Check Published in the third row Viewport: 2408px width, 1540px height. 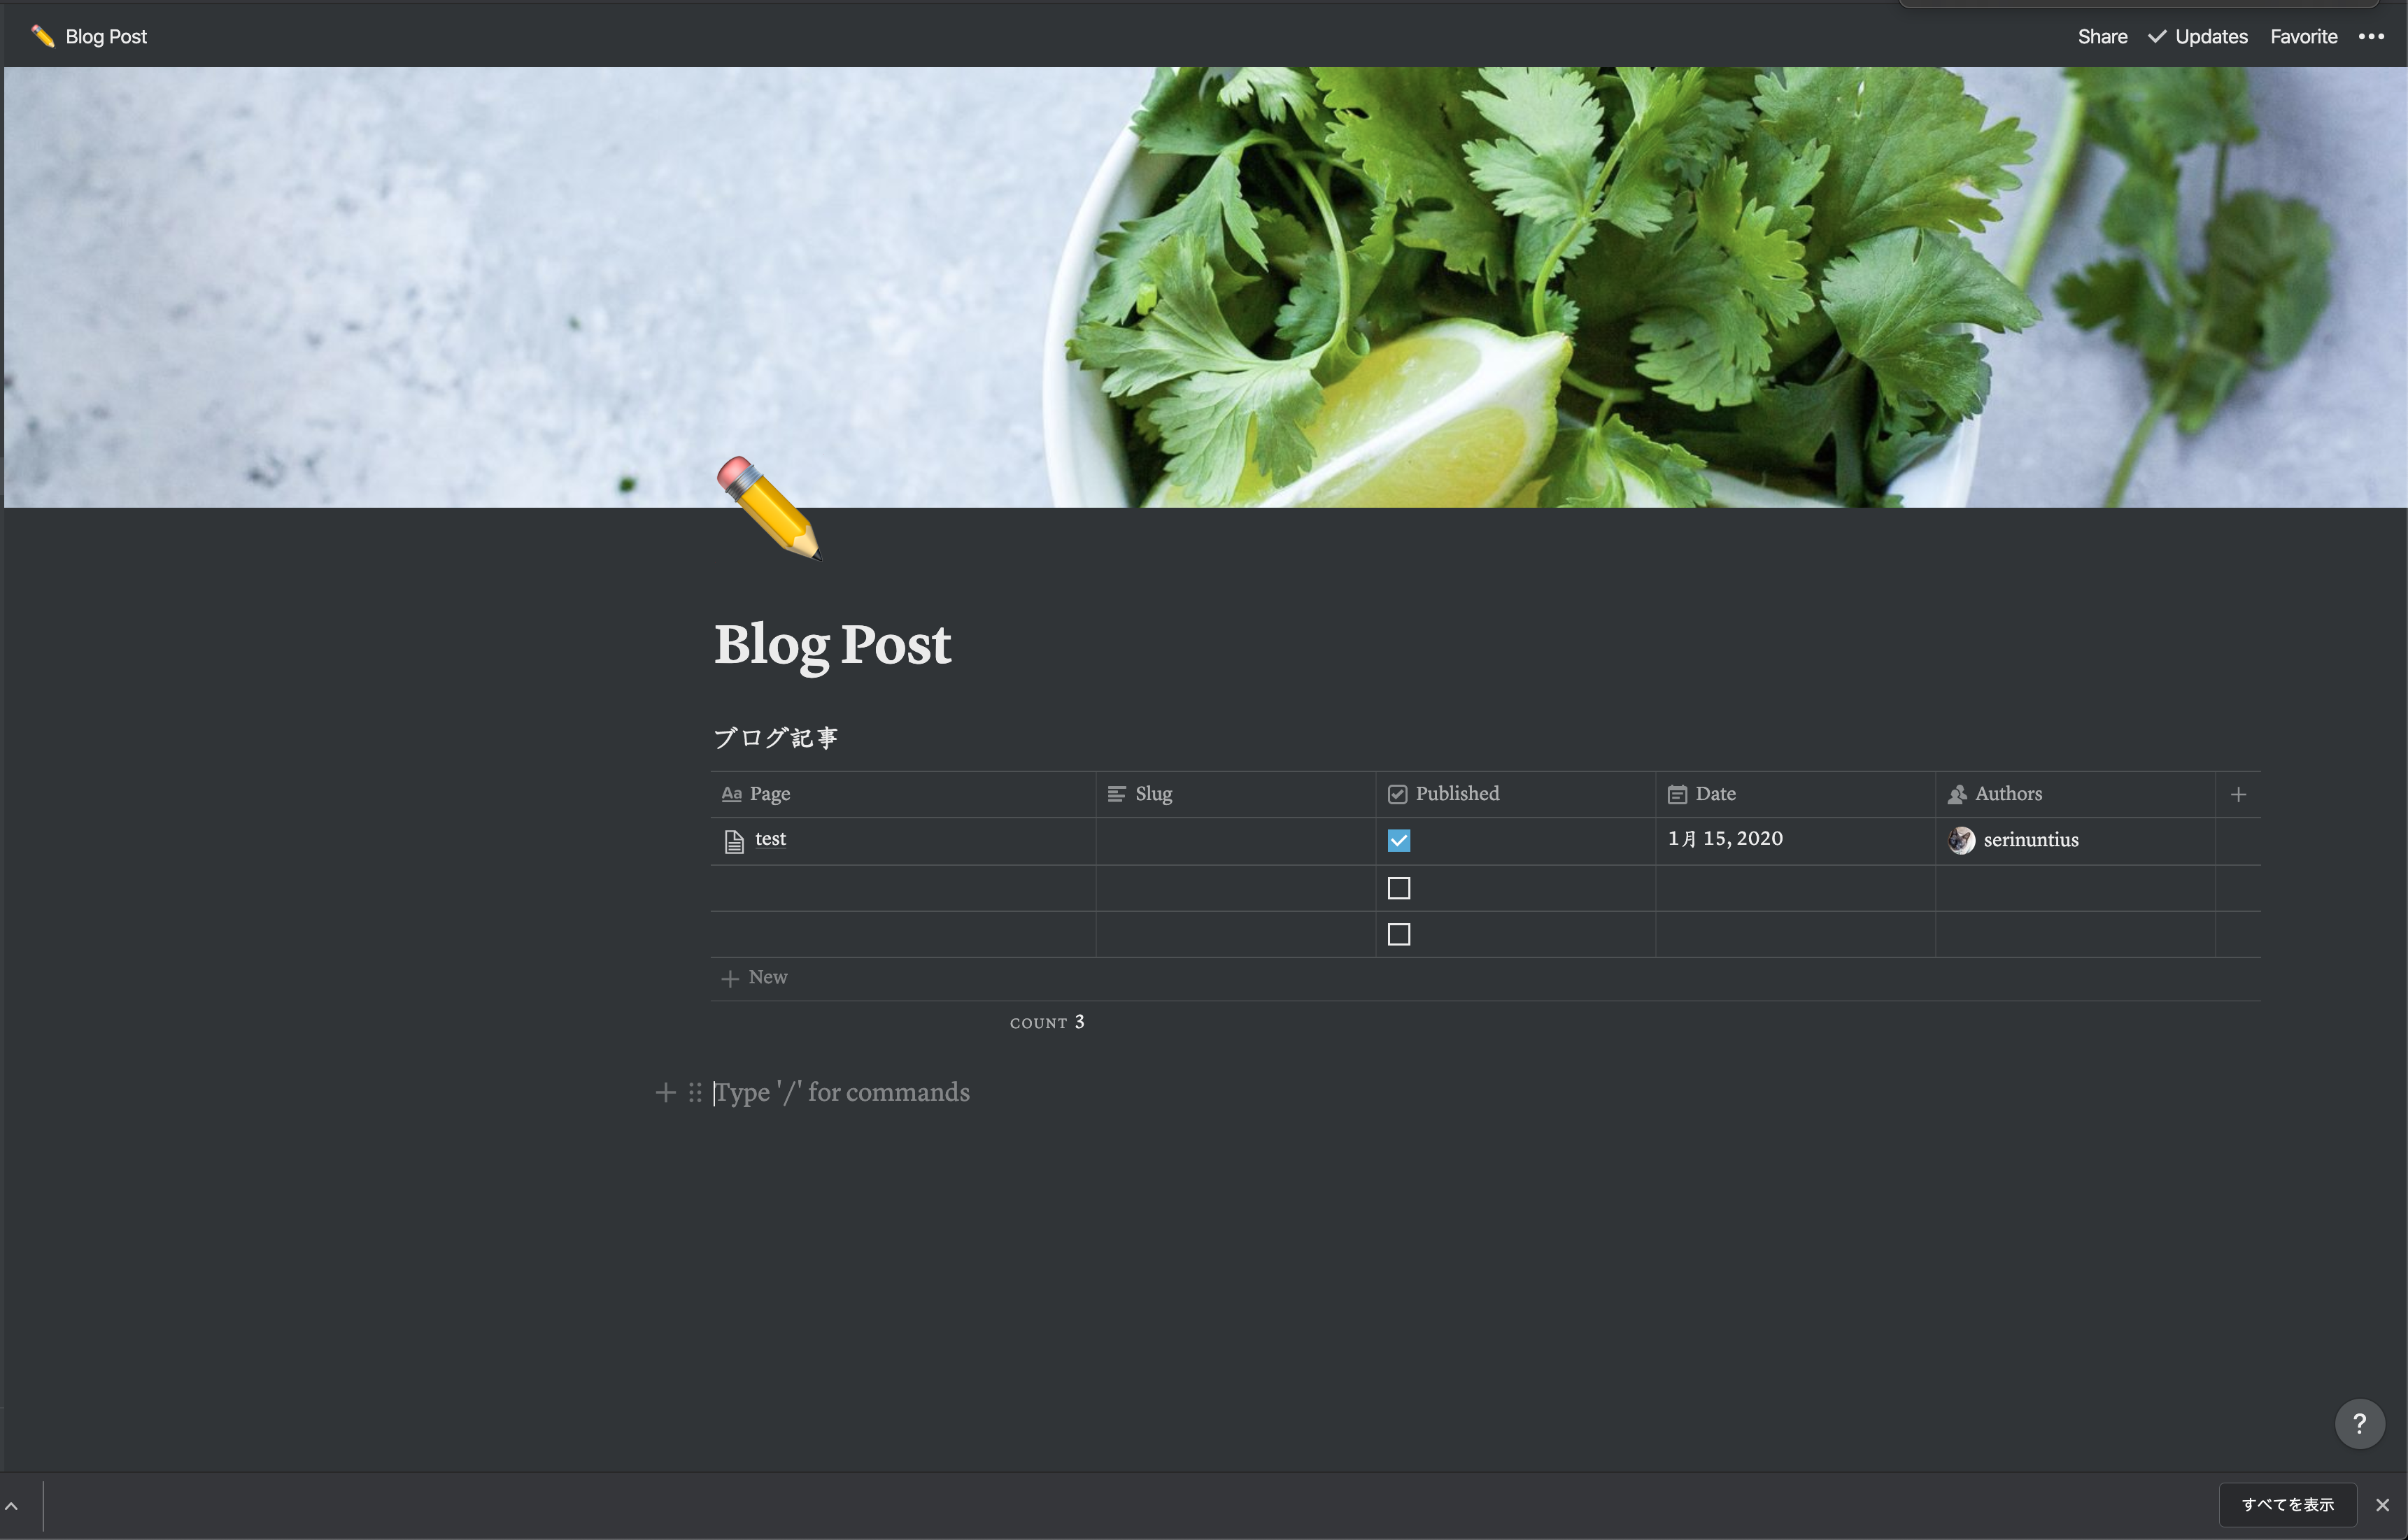1398,934
